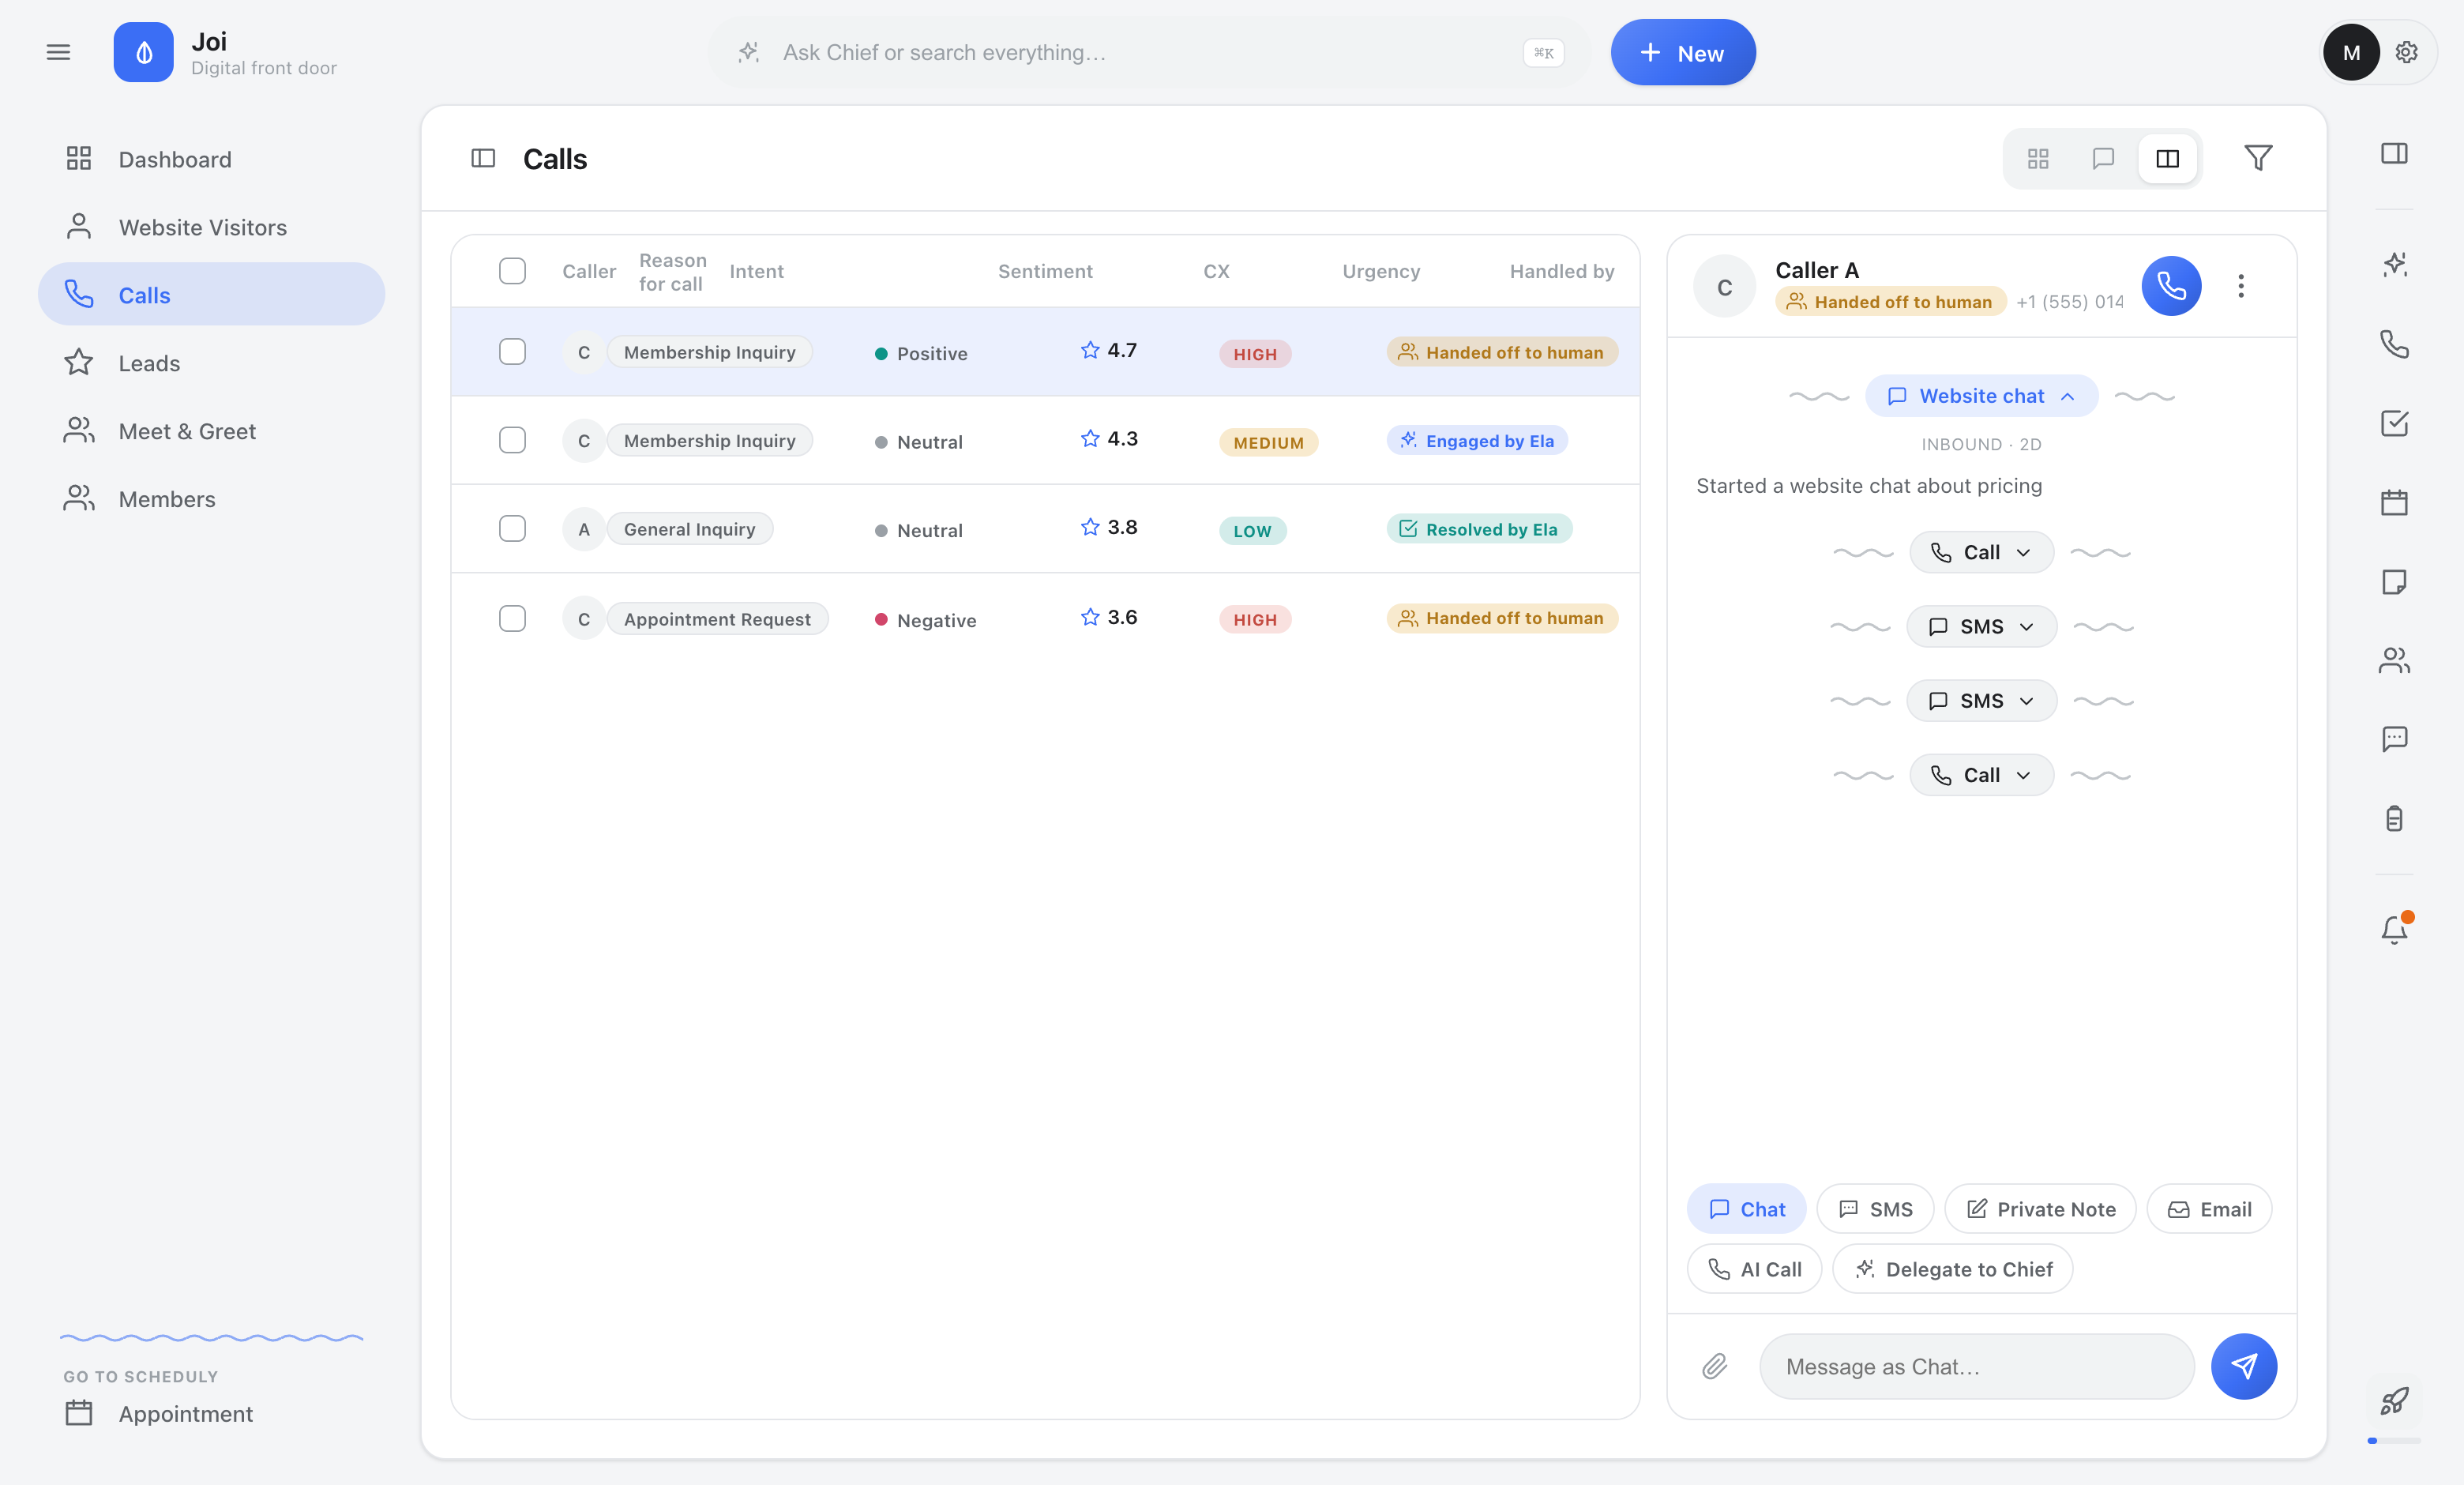
Task: Open settings gear icon
Action: (2407, 52)
